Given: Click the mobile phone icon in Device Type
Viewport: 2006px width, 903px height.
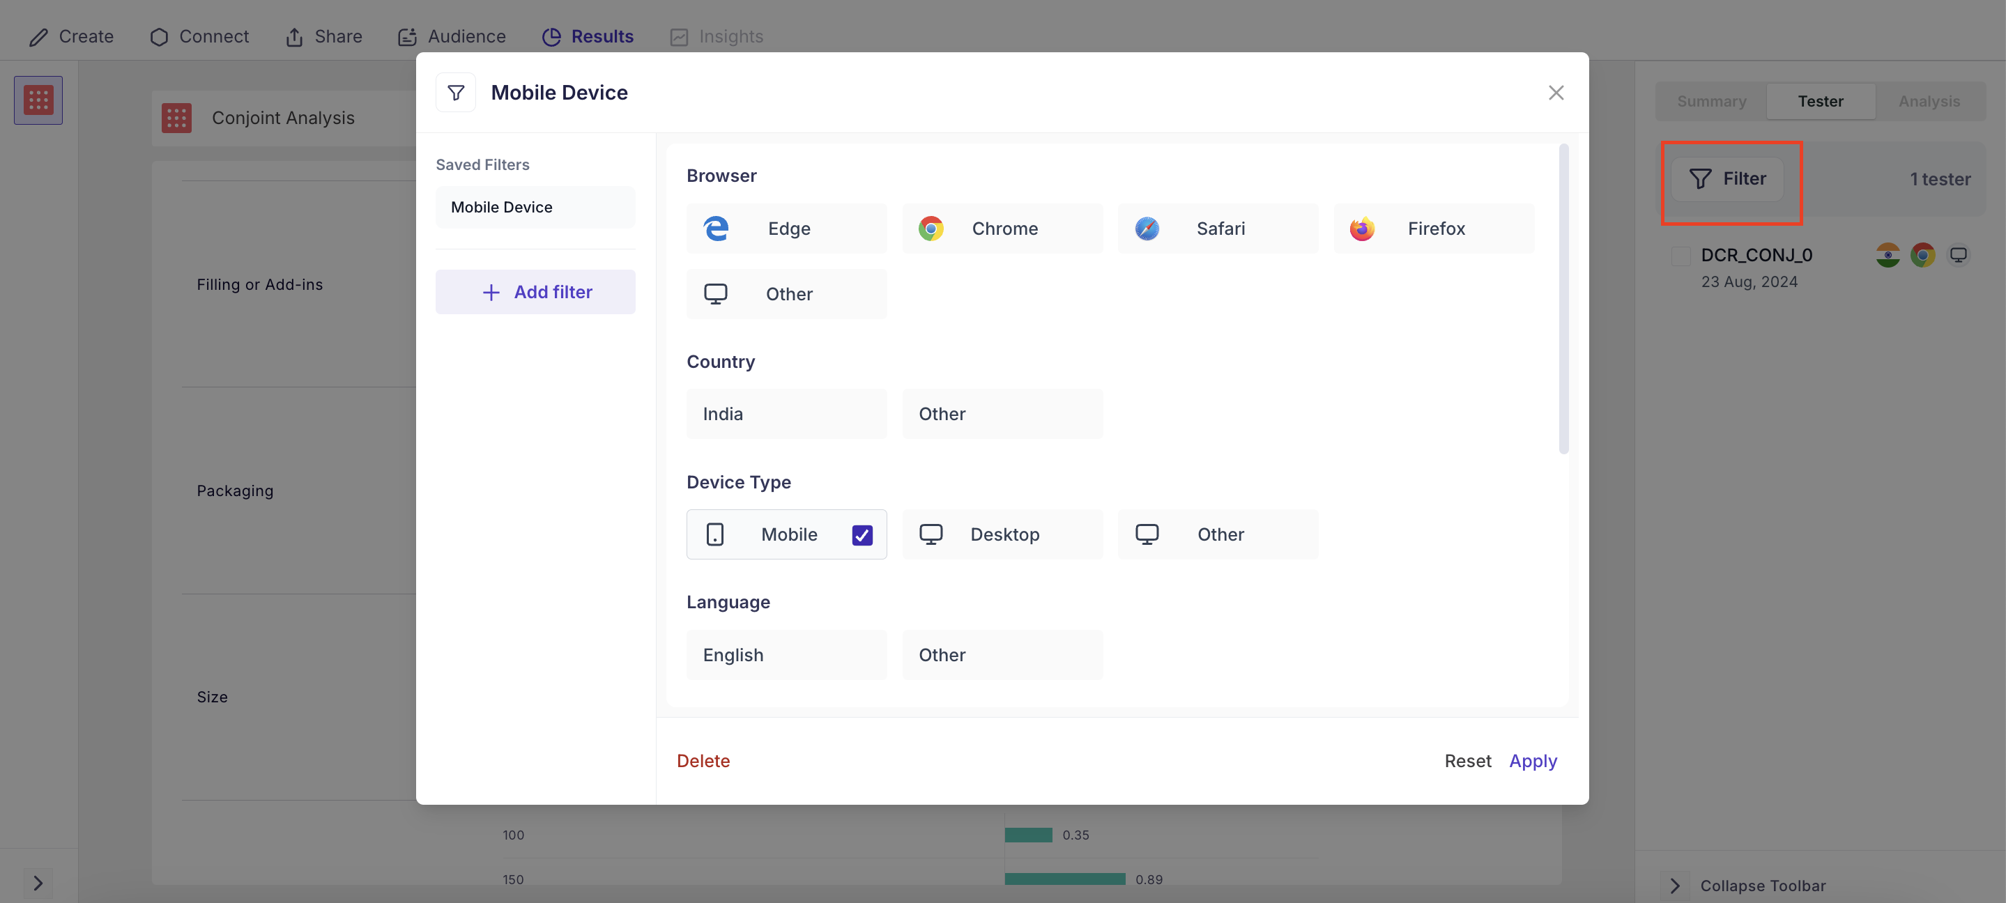Looking at the screenshot, I should click(715, 534).
